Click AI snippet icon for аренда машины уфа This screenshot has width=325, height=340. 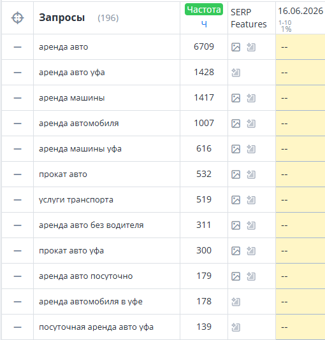pyautogui.click(x=251, y=149)
